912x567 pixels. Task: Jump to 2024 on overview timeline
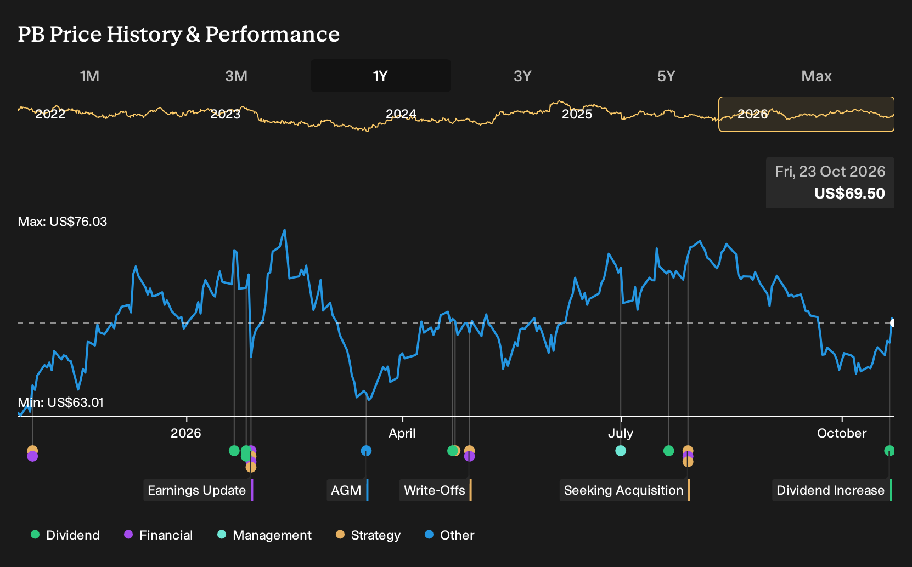point(401,114)
